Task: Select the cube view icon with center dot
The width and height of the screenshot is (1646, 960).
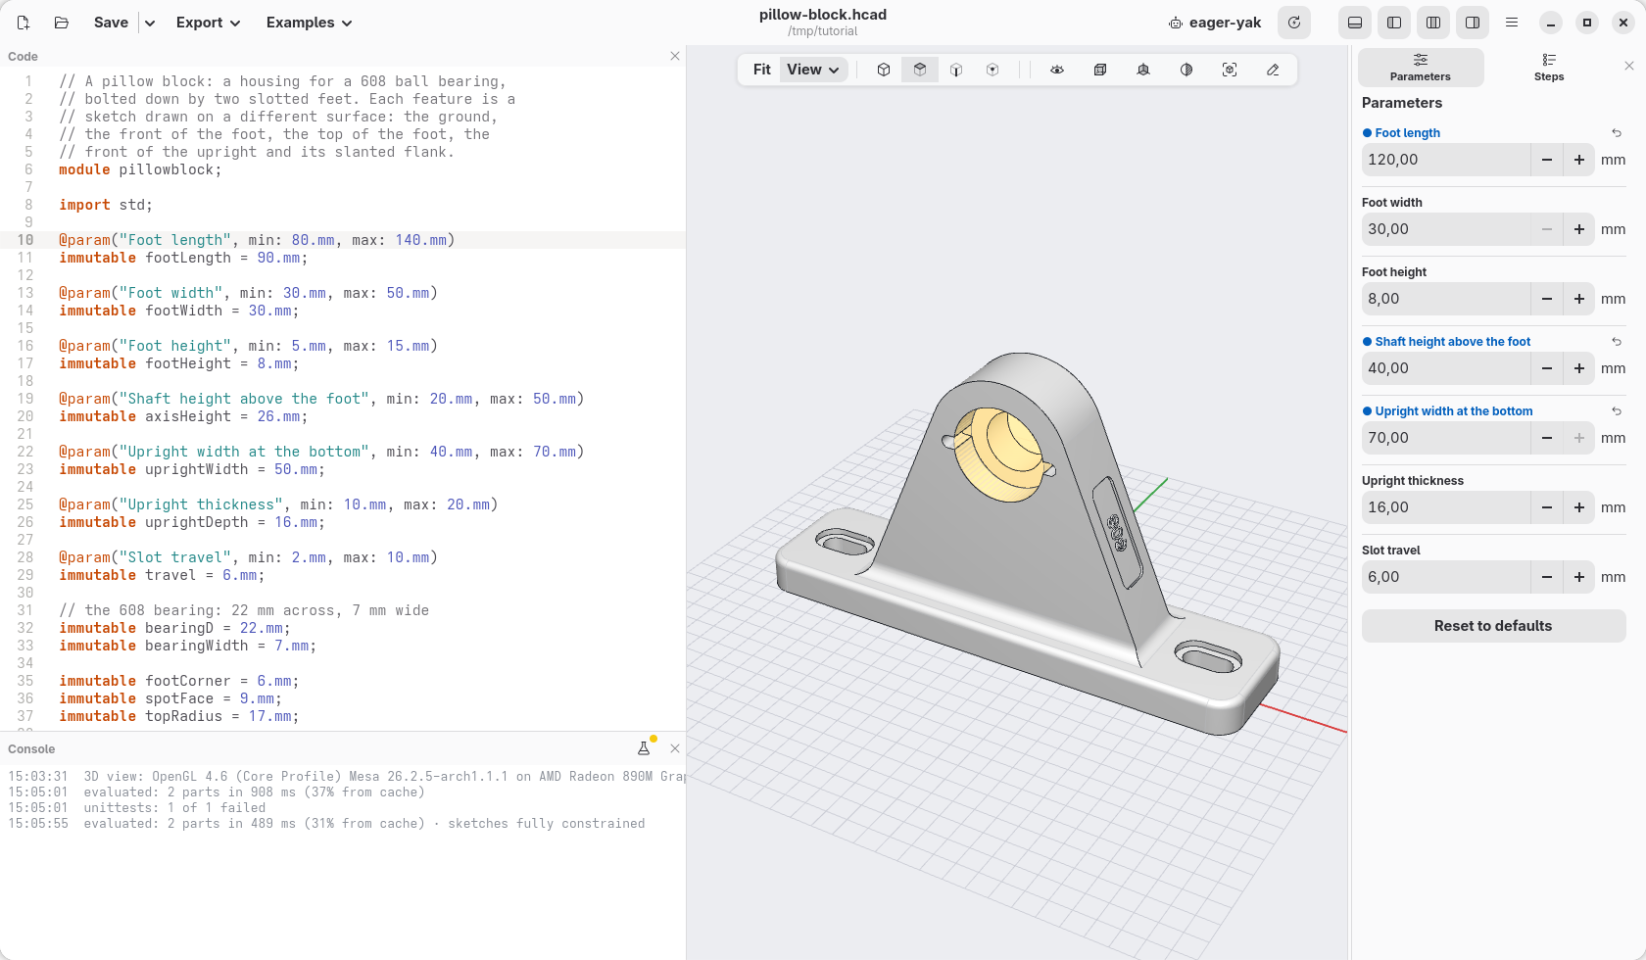Action: click(x=992, y=70)
